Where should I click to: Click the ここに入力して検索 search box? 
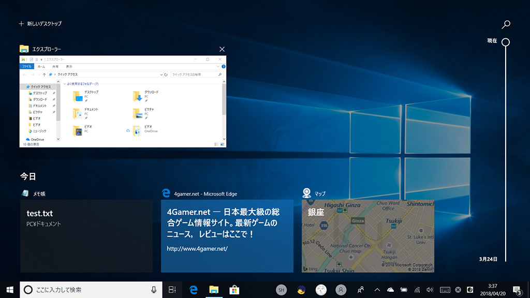[83, 290]
